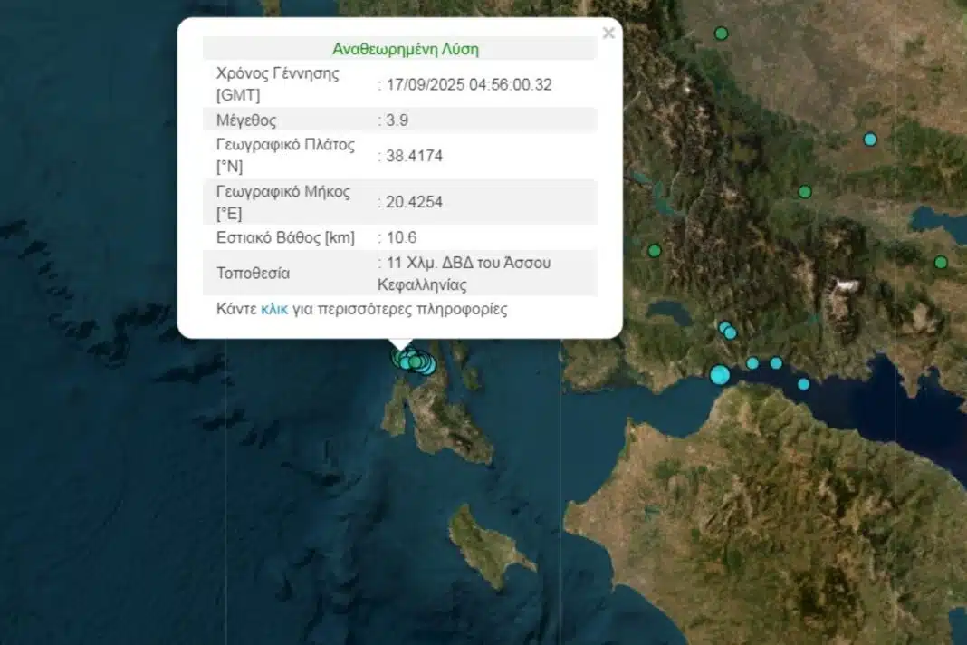This screenshot has width=967, height=645.
Task: Click the 'Μέγεθος' label in the popup
Action: pyautogui.click(x=246, y=120)
